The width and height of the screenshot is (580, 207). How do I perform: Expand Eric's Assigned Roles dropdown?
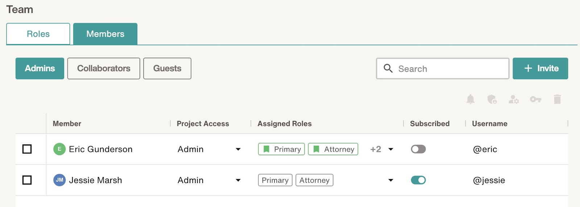click(391, 149)
